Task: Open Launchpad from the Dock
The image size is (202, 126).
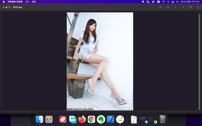Action: pyautogui.click(x=49, y=119)
